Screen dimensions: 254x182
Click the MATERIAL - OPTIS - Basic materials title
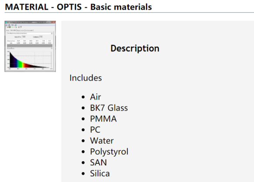tap(79, 7)
